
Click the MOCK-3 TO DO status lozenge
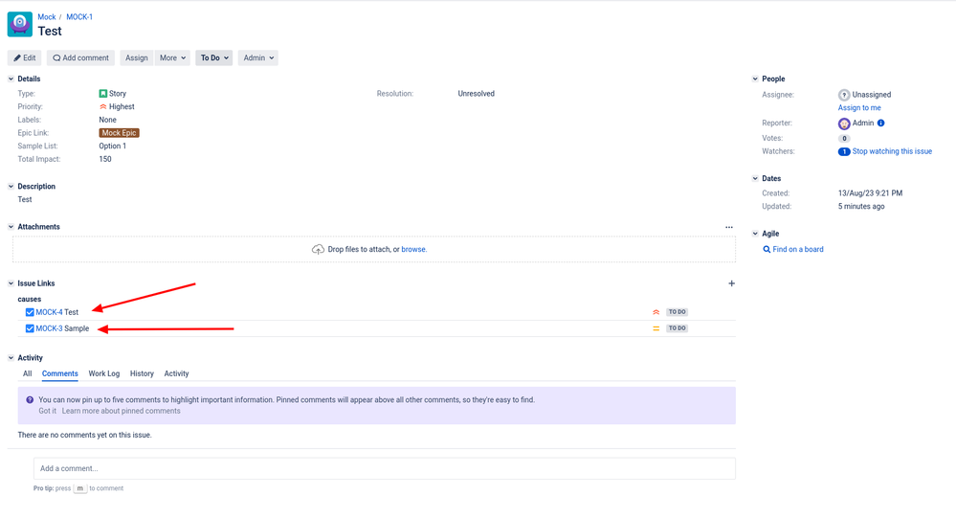click(677, 328)
